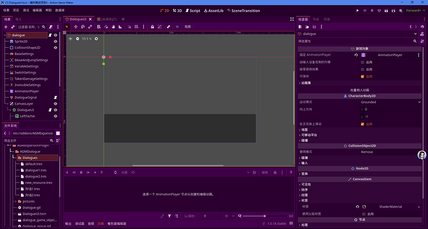The image size is (428, 229).
Task: Open DialogueSignal attached script icon
Action: [55, 98]
